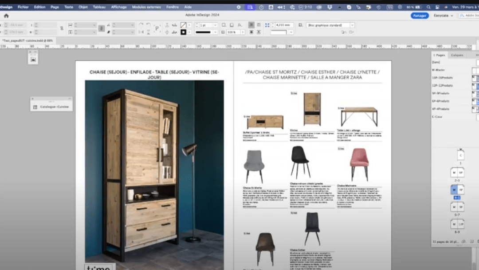Click the small floating image panel icon
Viewport: 479px width, 270px height.
[x=33, y=60]
